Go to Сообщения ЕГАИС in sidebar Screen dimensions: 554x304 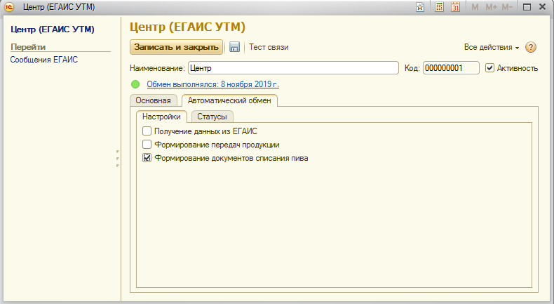[x=43, y=60]
